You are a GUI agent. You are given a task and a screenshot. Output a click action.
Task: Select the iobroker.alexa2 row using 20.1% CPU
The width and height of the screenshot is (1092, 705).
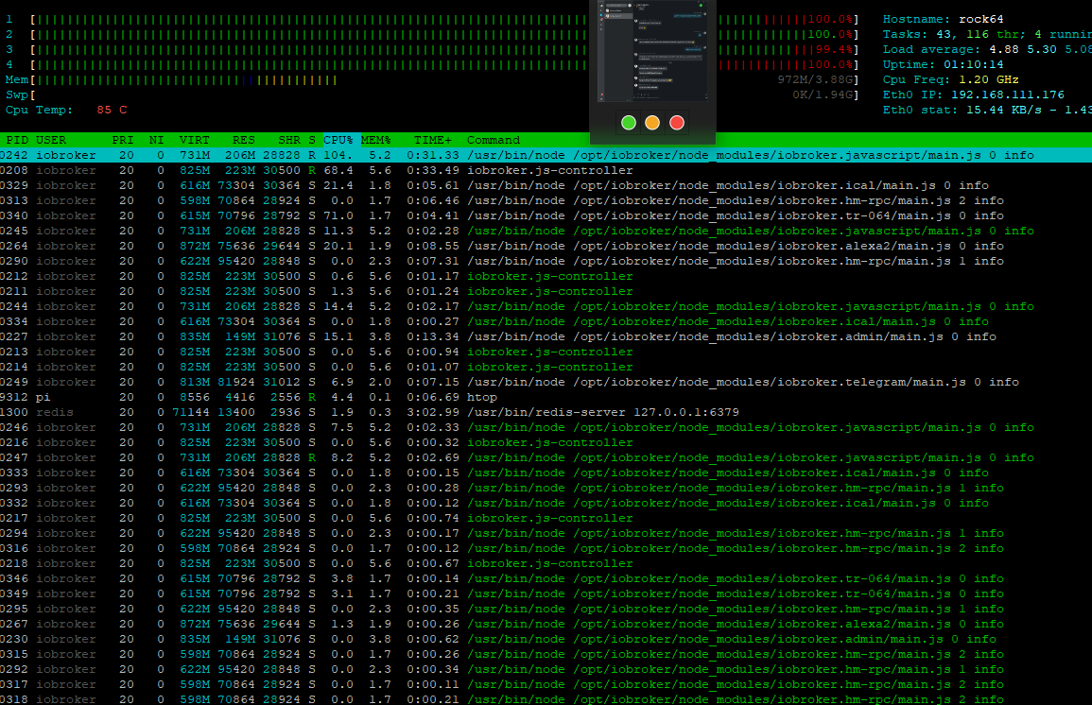[546, 247]
